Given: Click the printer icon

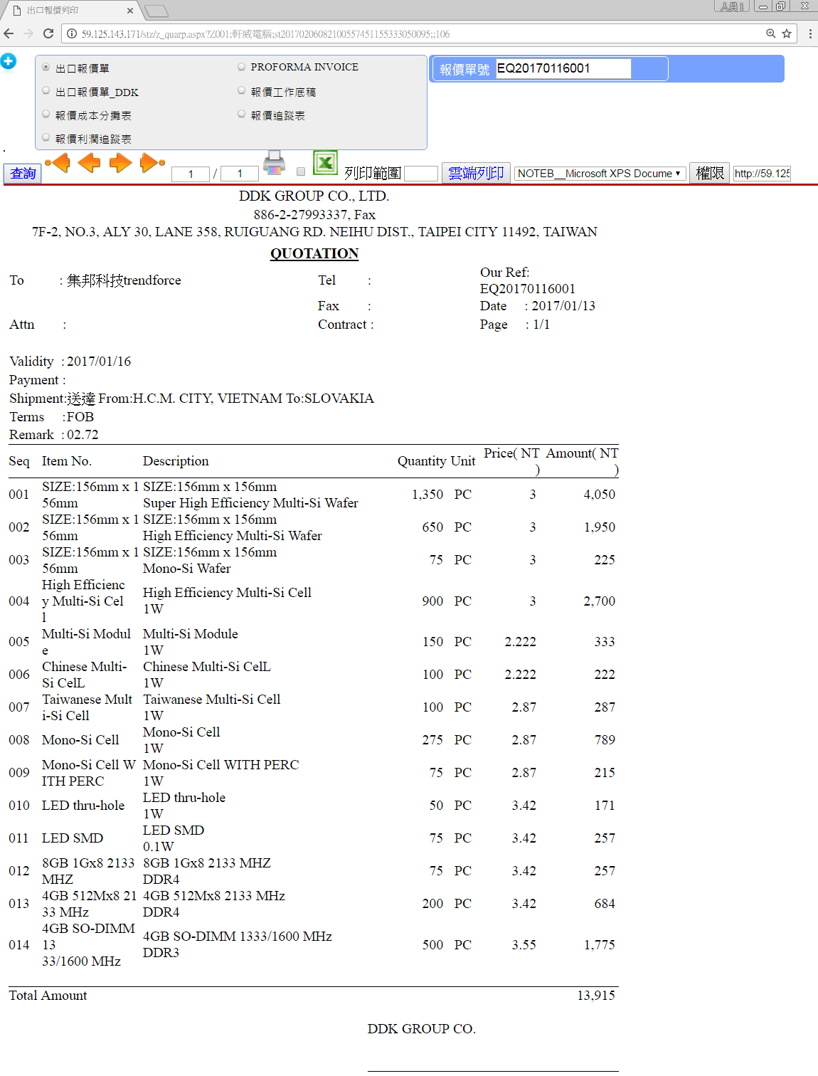Looking at the screenshot, I should pyautogui.click(x=274, y=163).
